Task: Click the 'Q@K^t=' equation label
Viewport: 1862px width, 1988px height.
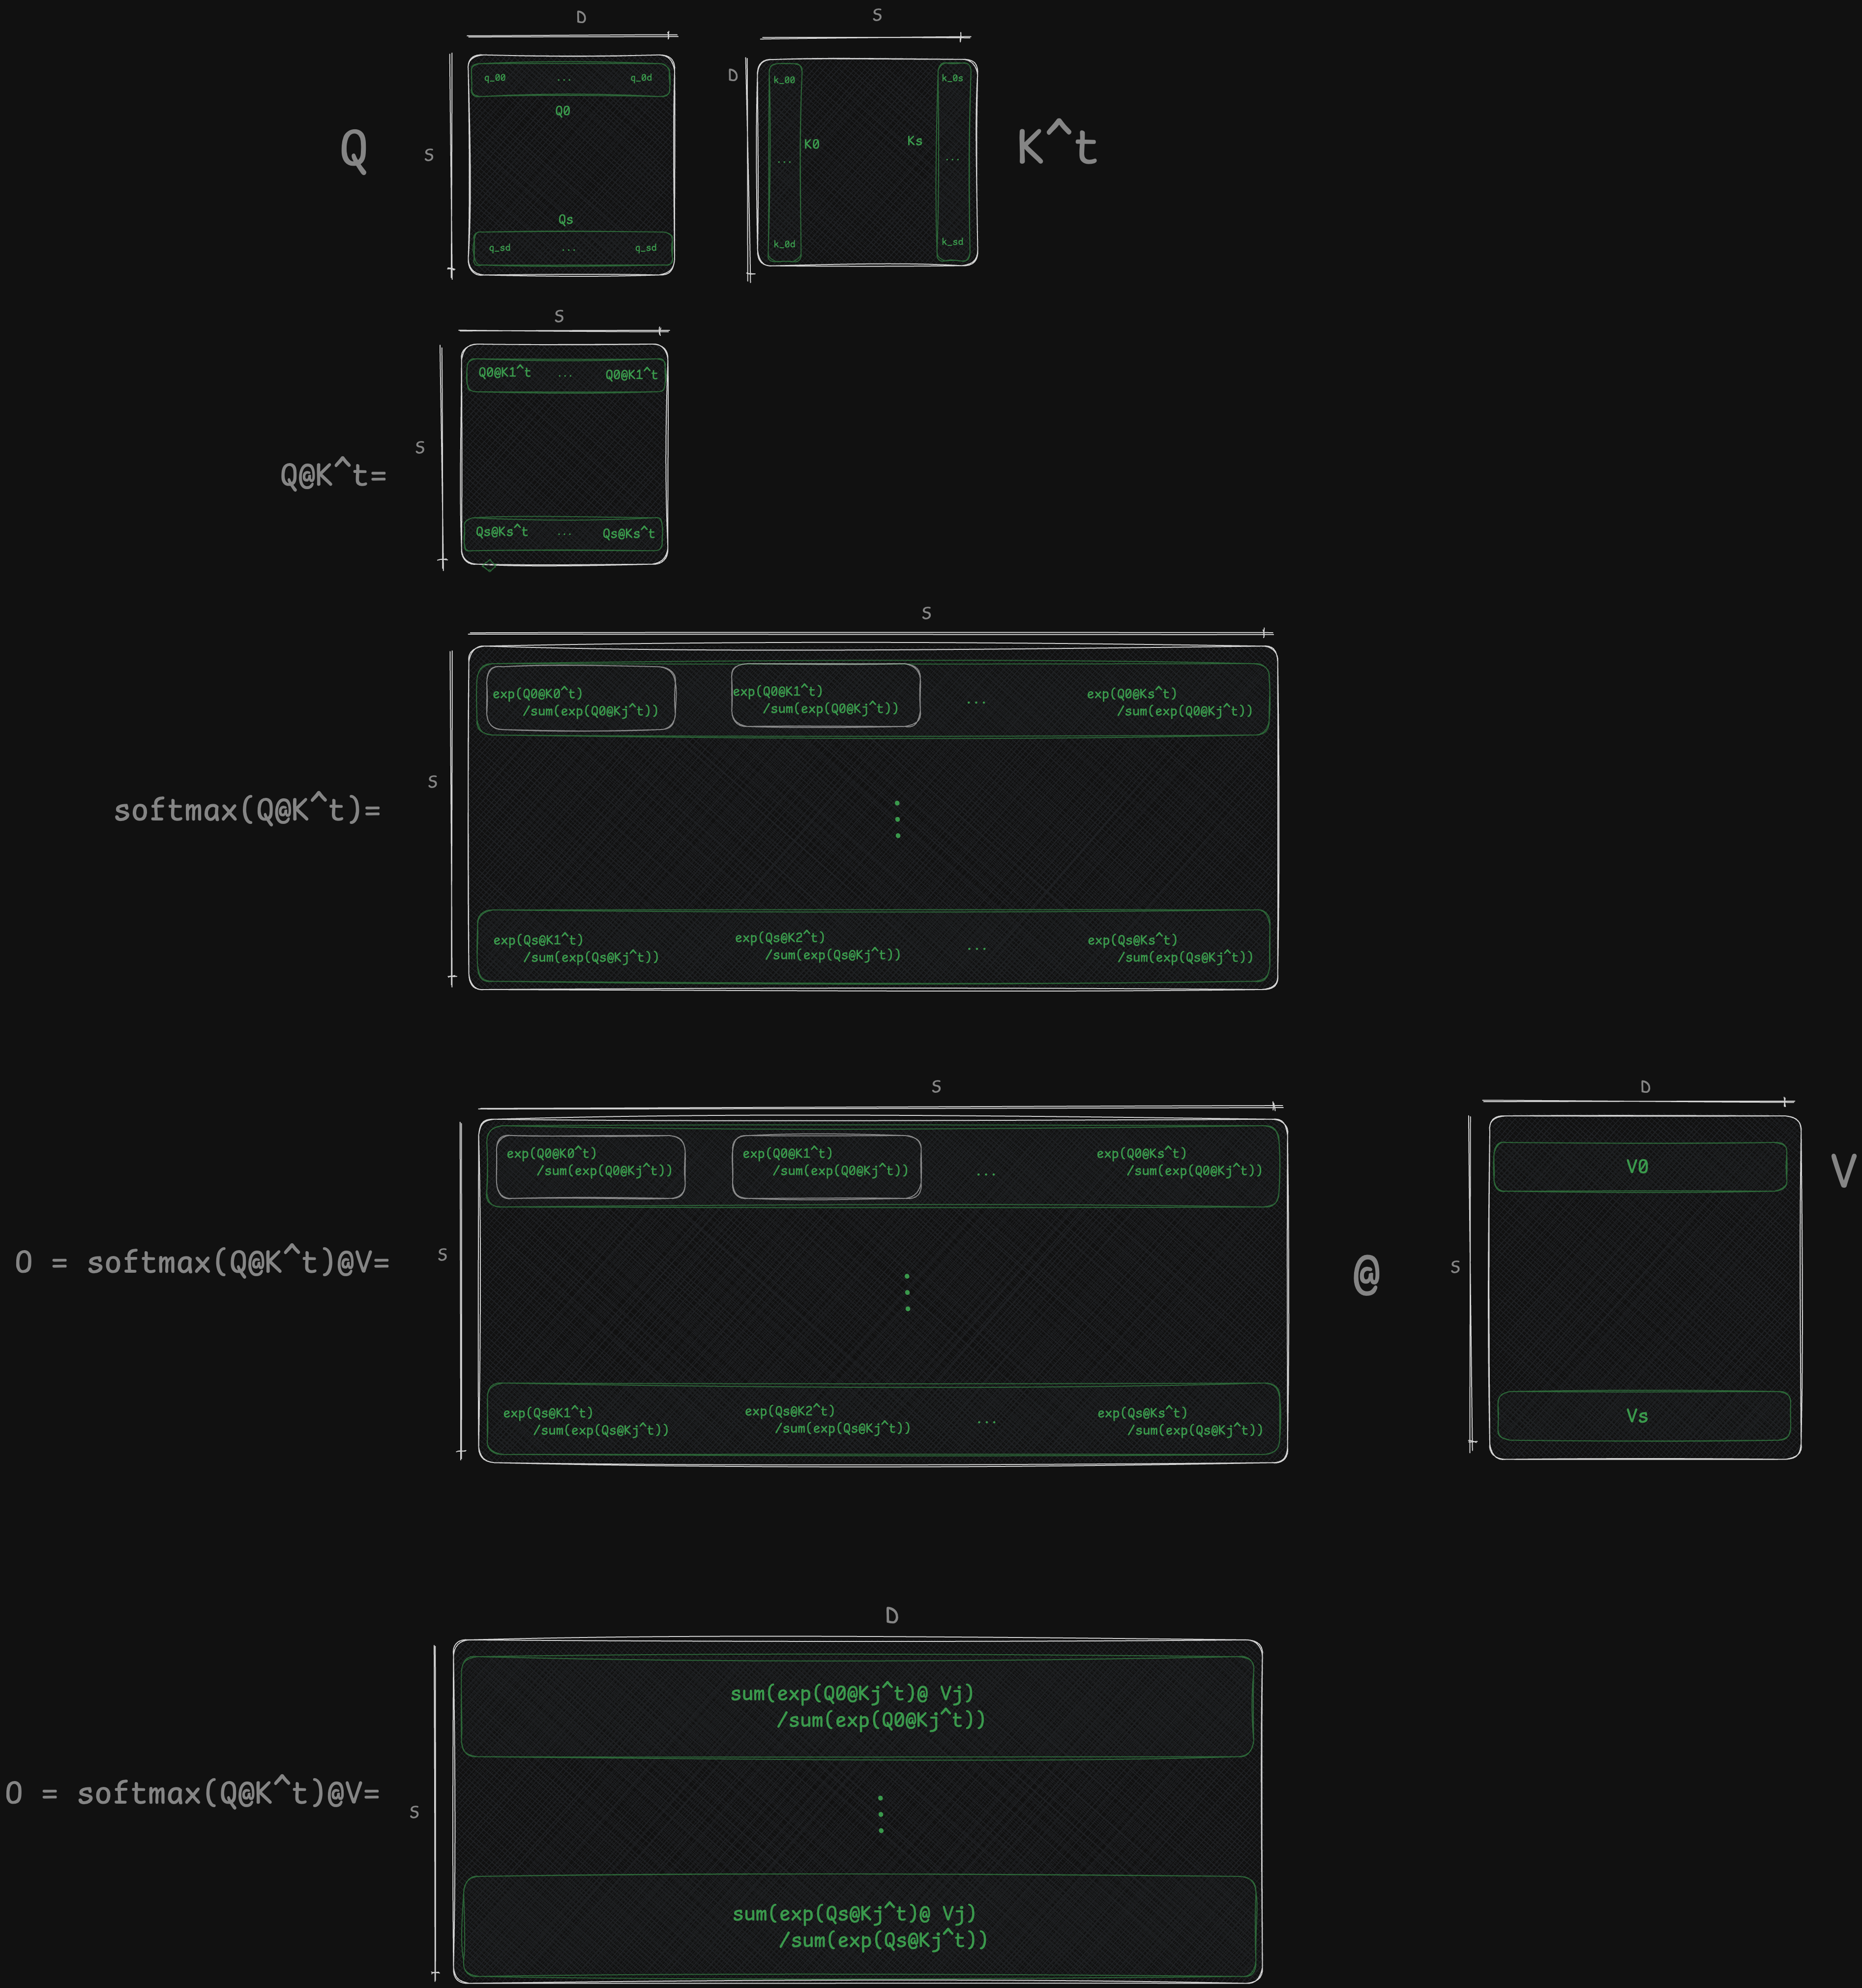Action: [333, 475]
